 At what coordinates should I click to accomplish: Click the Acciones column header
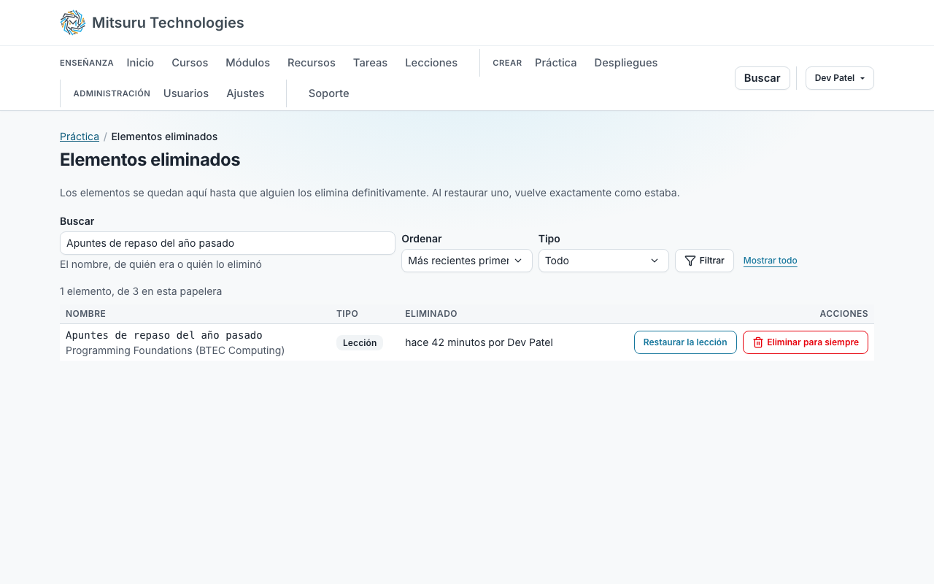(844, 314)
